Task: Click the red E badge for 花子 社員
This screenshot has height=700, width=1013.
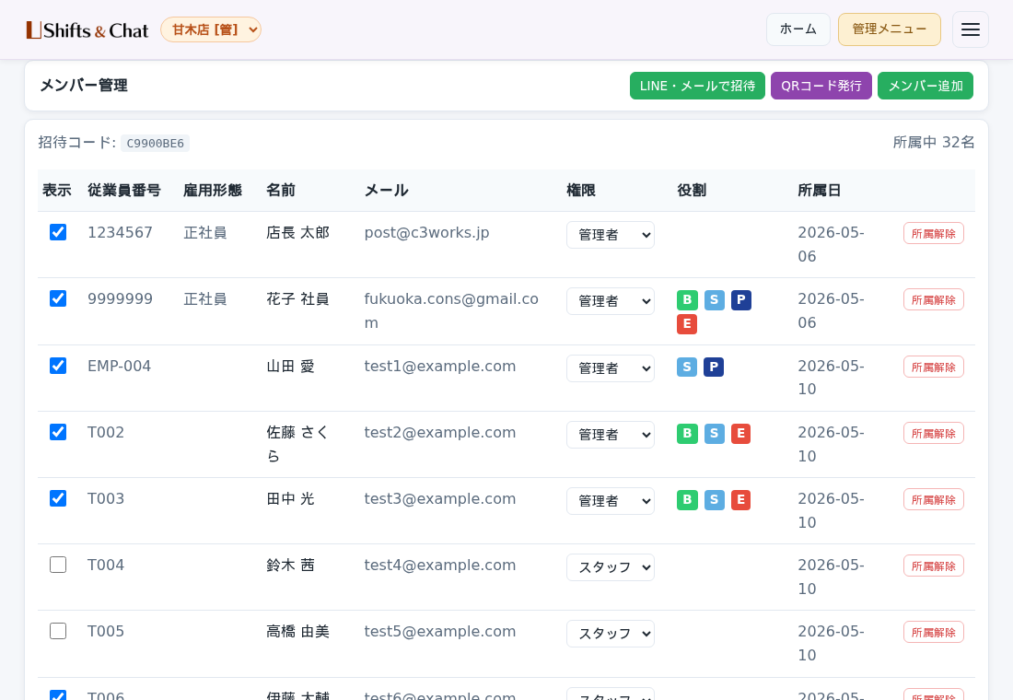Action: pos(687,324)
